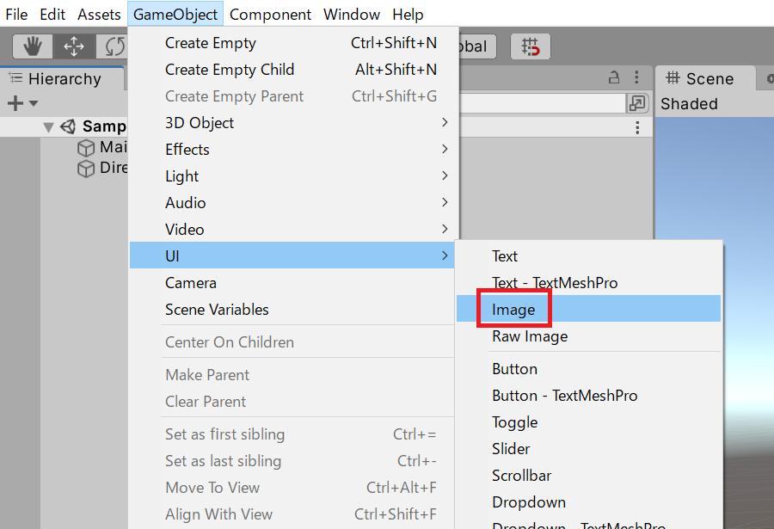This screenshot has height=529, width=774.
Task: Click the search-by-type icon beside search field
Action: click(636, 103)
